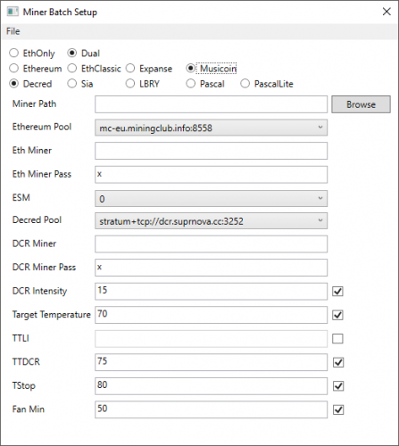399x446 pixels.
Task: Click into the Miner Path field
Action: coord(211,104)
